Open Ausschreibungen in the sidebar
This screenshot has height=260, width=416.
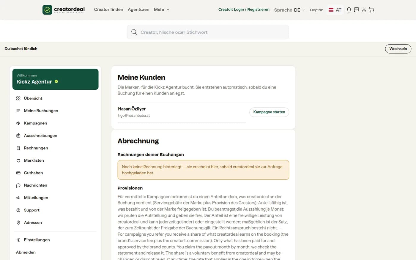point(55,136)
